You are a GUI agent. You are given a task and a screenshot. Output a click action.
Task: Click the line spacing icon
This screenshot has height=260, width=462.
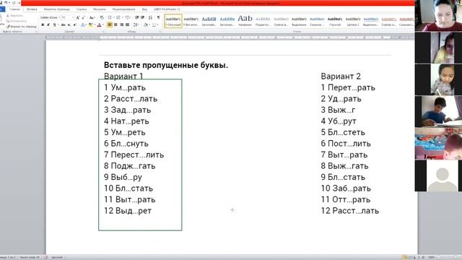point(135,25)
